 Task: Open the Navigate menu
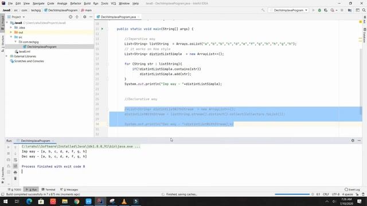tap(38, 3)
